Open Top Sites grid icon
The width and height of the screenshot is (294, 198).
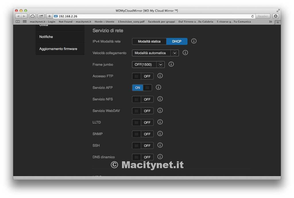point(25,22)
